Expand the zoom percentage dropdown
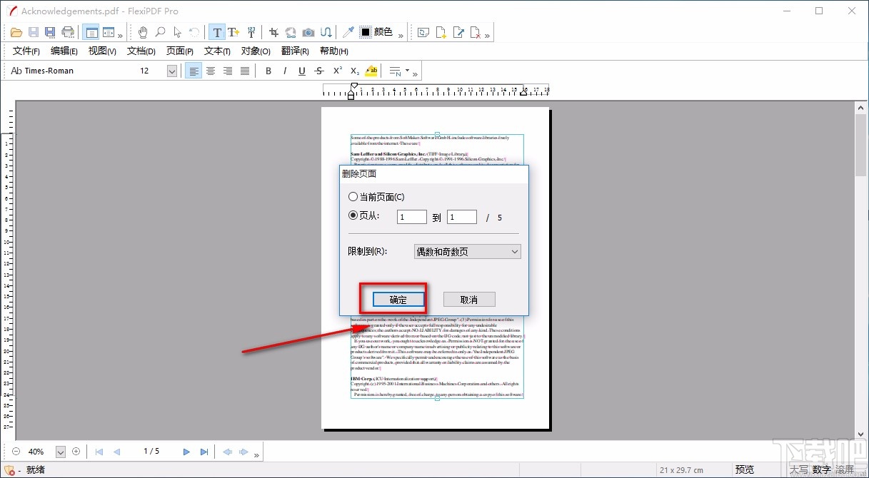The width and height of the screenshot is (869, 478). (61, 451)
